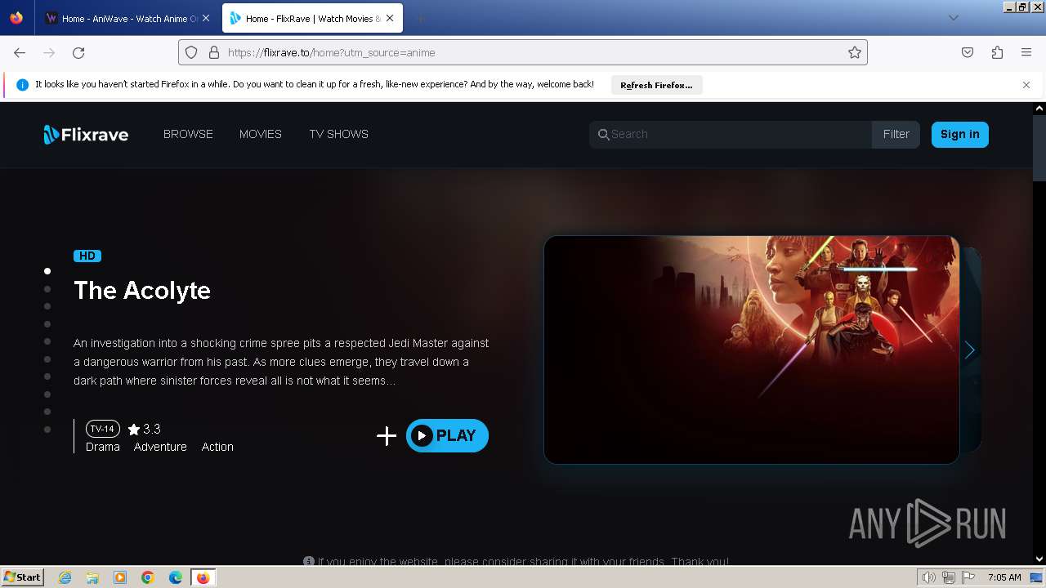The height and width of the screenshot is (588, 1046).
Task: Open Firefox View pinned icon
Action: 16,18
